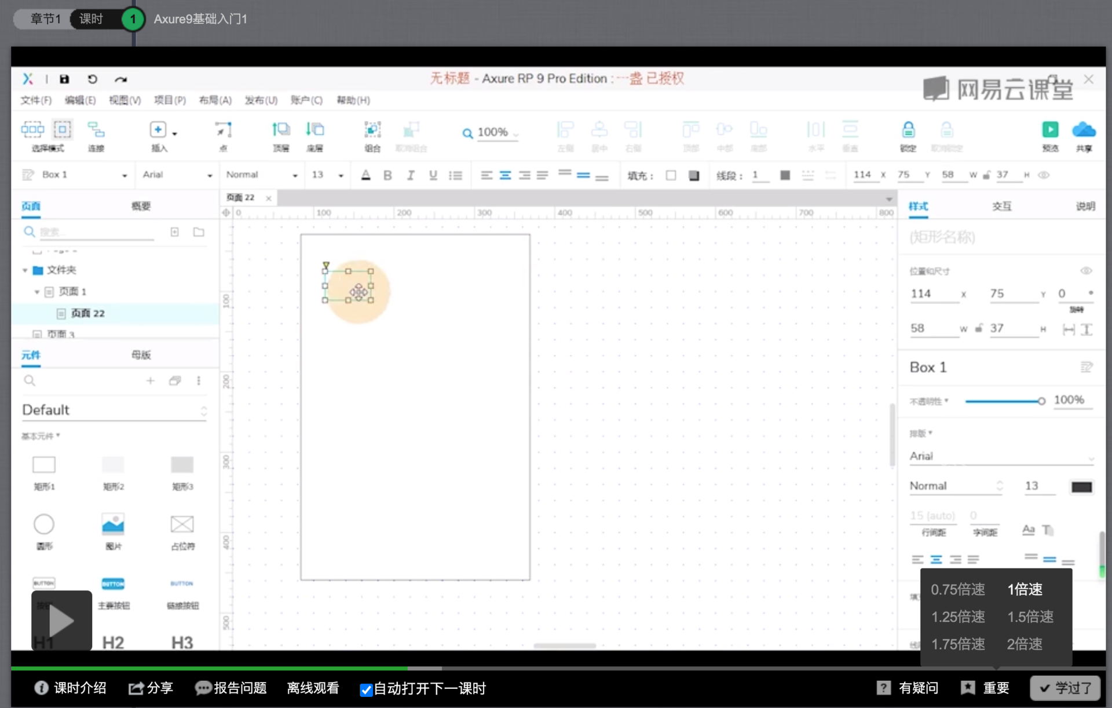The image size is (1112, 708).
Task: Open the library options three-dot menu
Action: (199, 380)
